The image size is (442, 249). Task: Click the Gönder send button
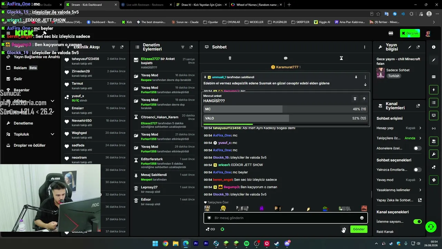[x=358, y=229]
